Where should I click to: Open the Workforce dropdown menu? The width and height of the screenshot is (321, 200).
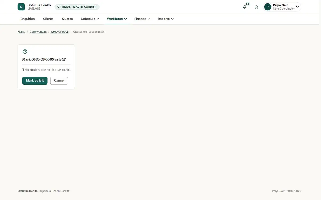pyautogui.click(x=117, y=19)
